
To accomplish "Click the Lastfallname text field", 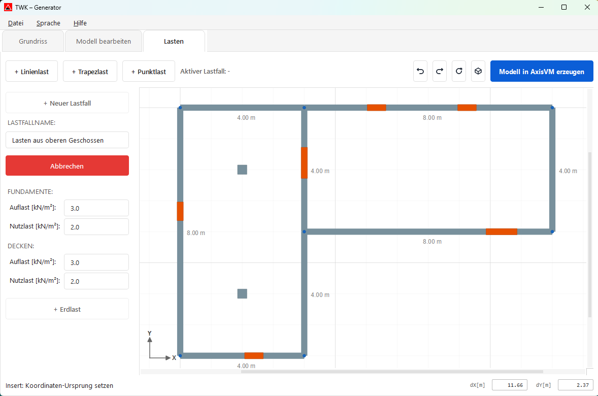I will [67, 140].
